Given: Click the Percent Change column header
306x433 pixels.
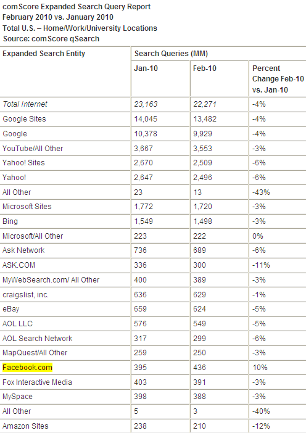Looking at the screenshot, I should [x=278, y=79].
